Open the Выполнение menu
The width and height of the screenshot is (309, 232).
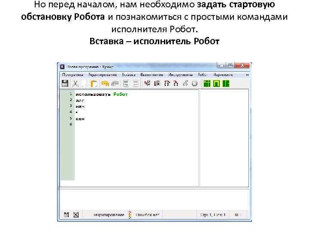coord(152,75)
